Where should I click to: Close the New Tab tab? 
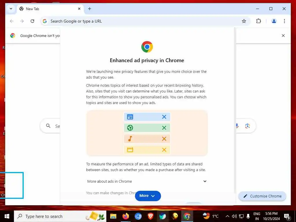[x=79, y=9]
